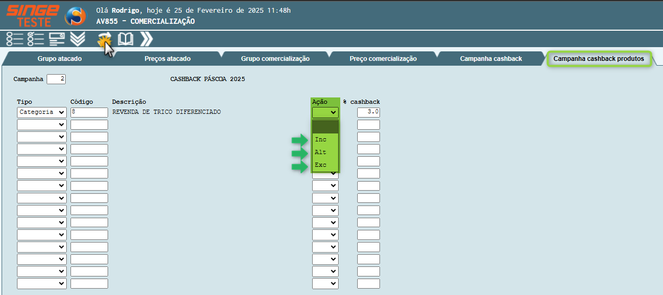Screen dimensions: 663x295
Task: Go to the Campanha cashback tab
Action: coord(491,59)
